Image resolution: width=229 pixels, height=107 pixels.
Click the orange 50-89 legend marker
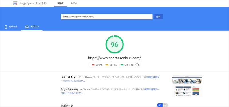[x=107, y=65]
